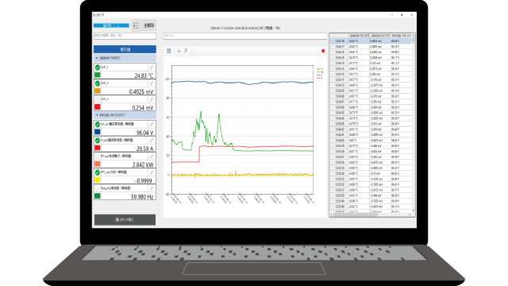Click the chart fit-to-view toolbar icon
The height and width of the screenshot is (286, 508).
coord(169,51)
